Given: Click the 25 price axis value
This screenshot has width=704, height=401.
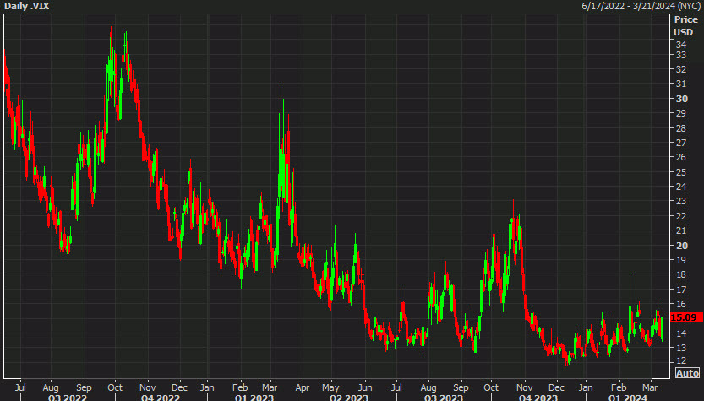Looking at the screenshot, I should 681,172.
